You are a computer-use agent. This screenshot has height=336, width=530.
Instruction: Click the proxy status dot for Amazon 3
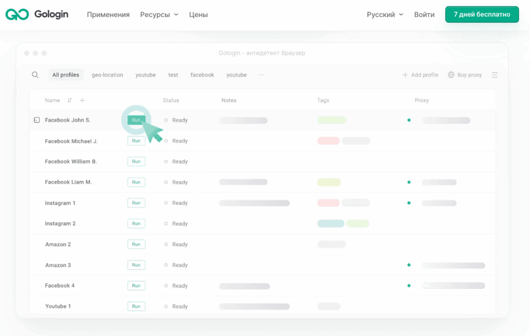click(409, 265)
